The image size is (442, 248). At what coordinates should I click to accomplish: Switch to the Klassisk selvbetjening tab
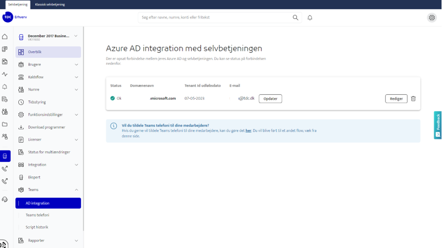click(50, 4)
